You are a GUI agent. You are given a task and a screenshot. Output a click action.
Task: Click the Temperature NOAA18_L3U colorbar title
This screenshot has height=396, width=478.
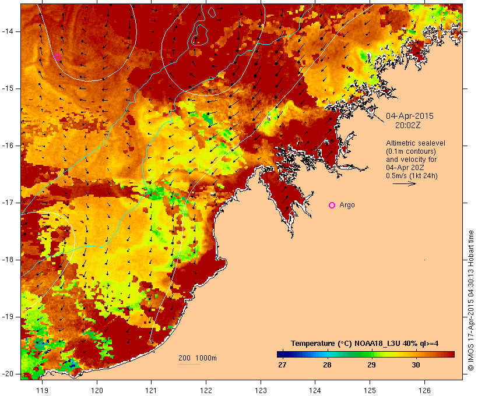click(364, 344)
